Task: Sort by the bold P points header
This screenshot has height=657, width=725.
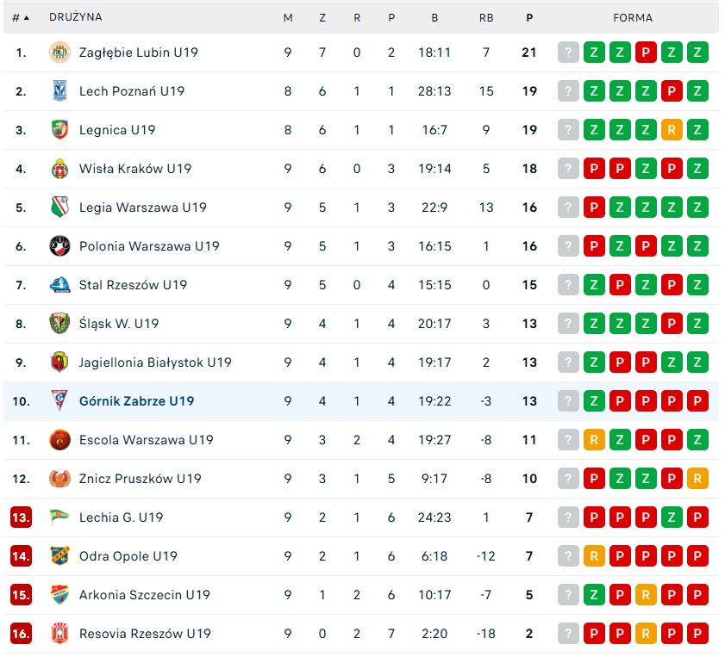Action: tap(529, 17)
